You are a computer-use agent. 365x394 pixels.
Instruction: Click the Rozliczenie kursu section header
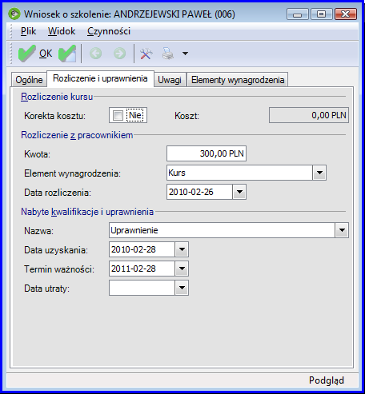(x=57, y=97)
